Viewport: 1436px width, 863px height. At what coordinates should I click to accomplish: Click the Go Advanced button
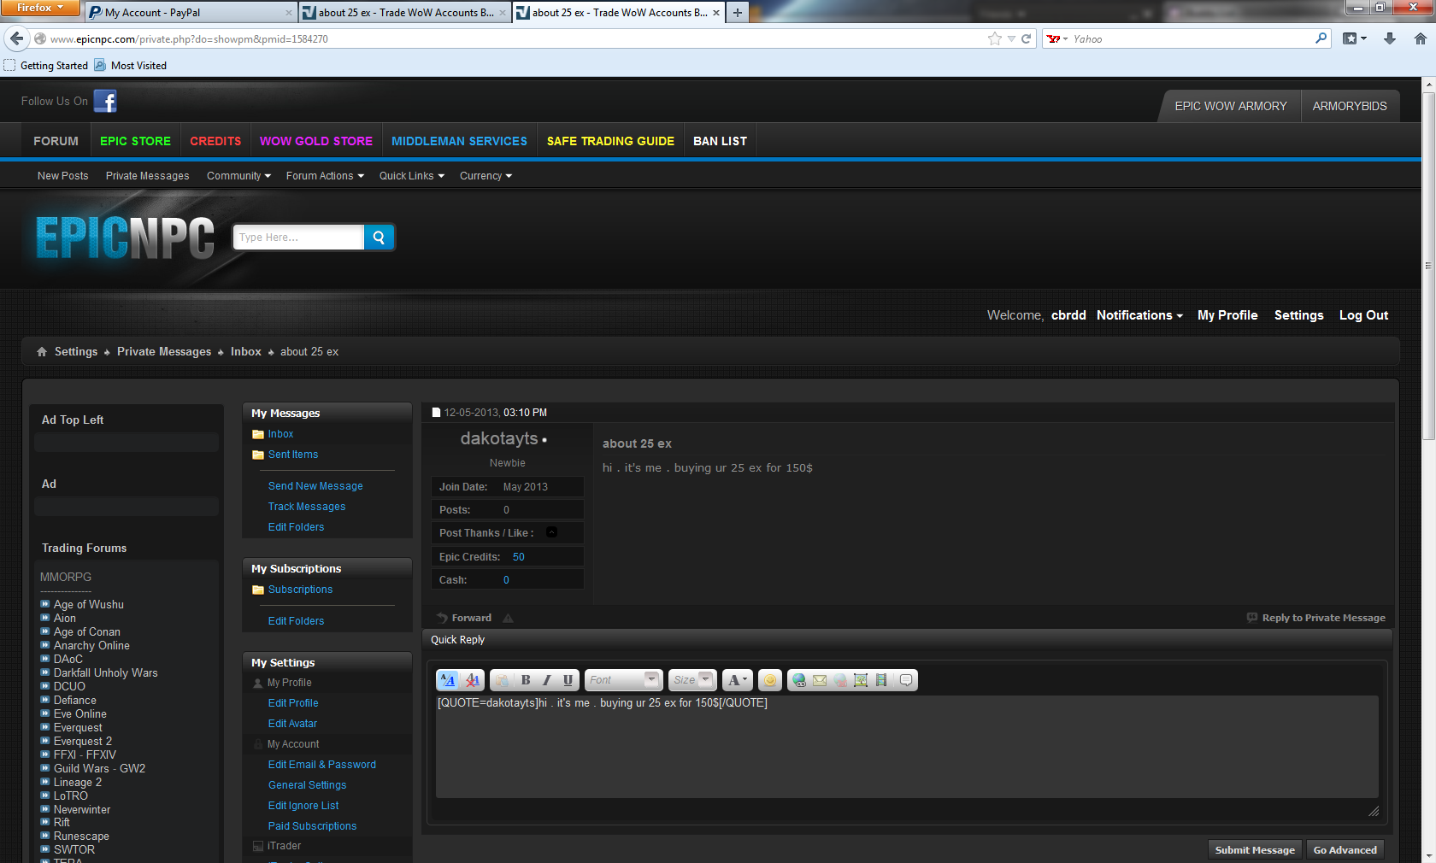click(x=1345, y=850)
